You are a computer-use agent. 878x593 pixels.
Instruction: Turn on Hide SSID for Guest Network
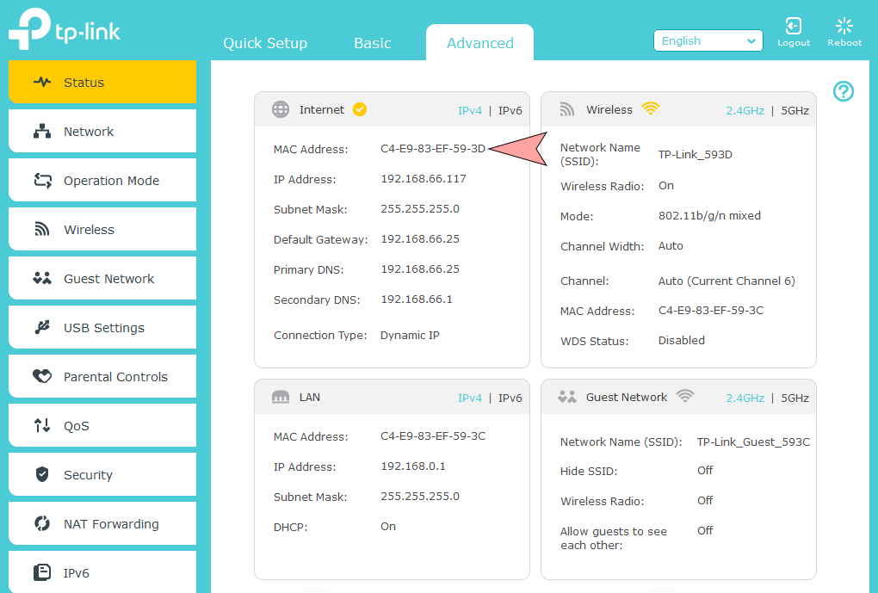pyautogui.click(x=704, y=470)
